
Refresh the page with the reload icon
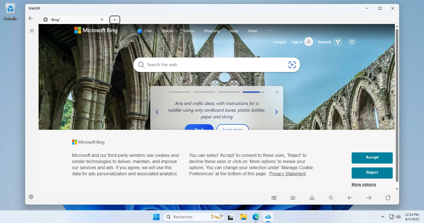(388, 198)
